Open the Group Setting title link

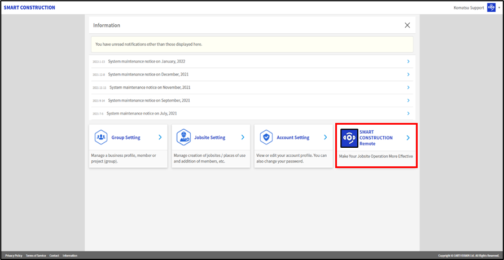coord(126,138)
